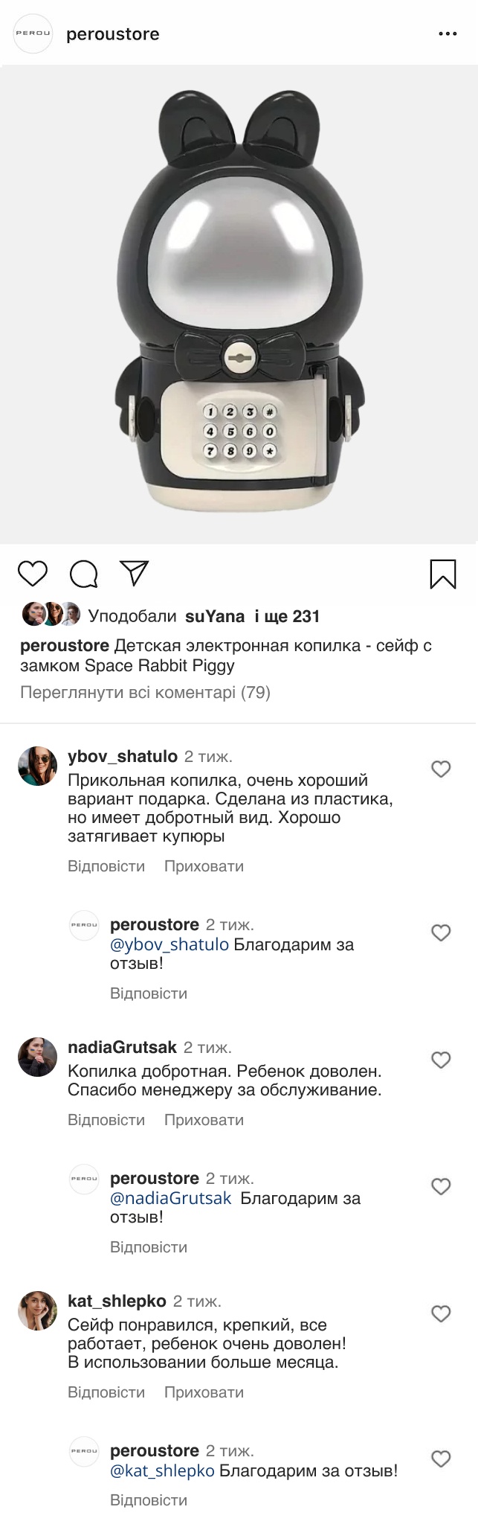View kat_shlepko's profile picture
The width and height of the screenshot is (478, 1527).
(37, 1310)
